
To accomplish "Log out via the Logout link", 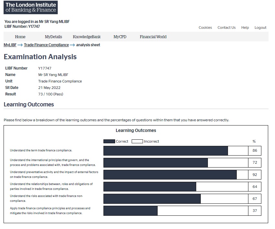I will point(260,27).
